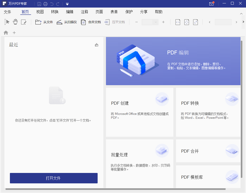Select the Hand tool
Screen dimensions: 246x193
point(15,22)
